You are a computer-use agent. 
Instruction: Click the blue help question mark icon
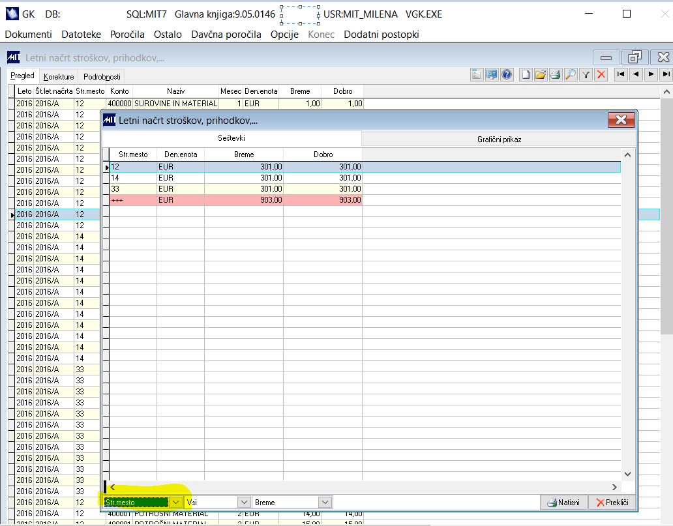click(x=507, y=75)
